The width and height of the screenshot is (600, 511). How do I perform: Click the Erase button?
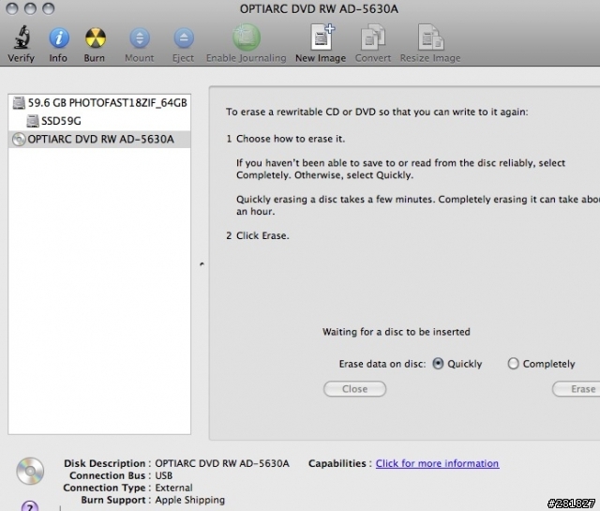[577, 389]
